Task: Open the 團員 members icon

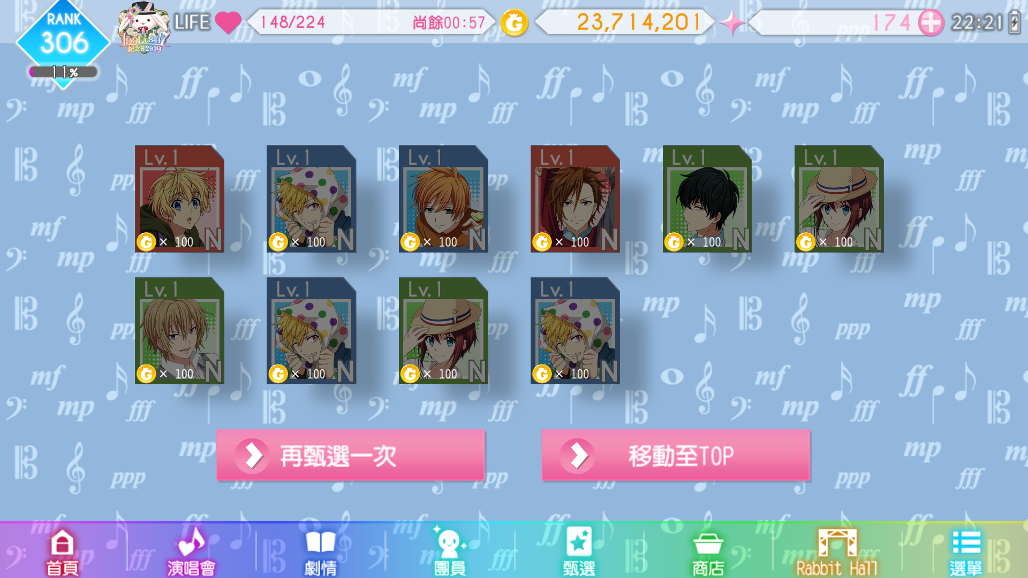Action: pyautogui.click(x=450, y=552)
